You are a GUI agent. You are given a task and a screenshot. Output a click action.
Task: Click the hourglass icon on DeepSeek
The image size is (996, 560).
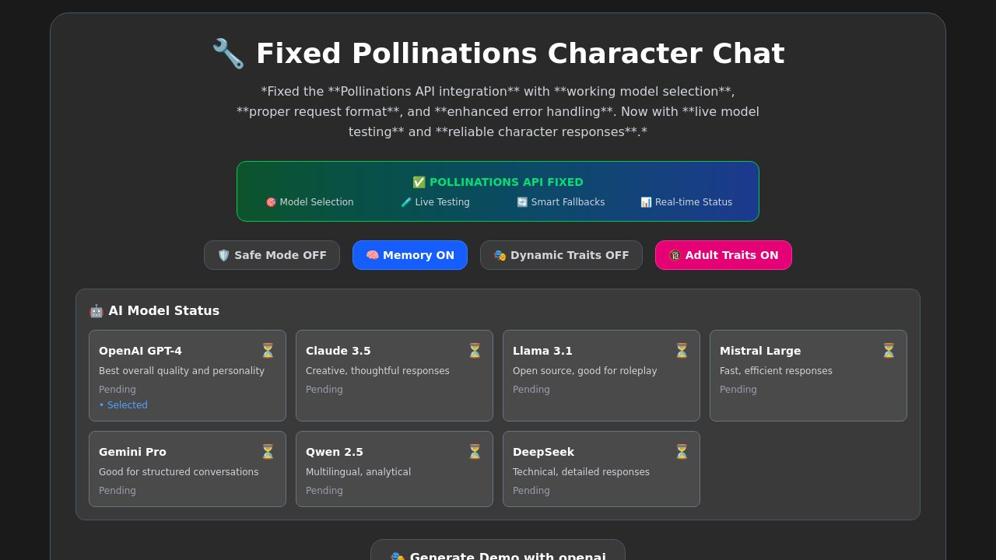(682, 452)
